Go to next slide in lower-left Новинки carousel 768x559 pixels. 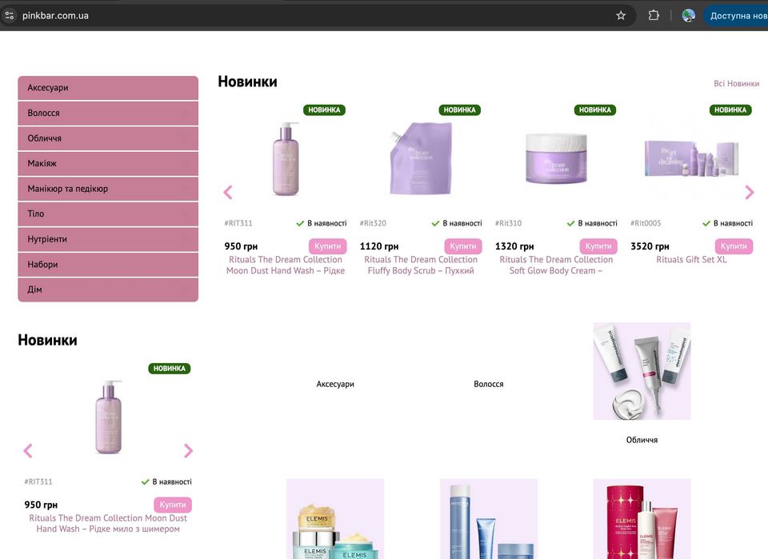(x=188, y=451)
